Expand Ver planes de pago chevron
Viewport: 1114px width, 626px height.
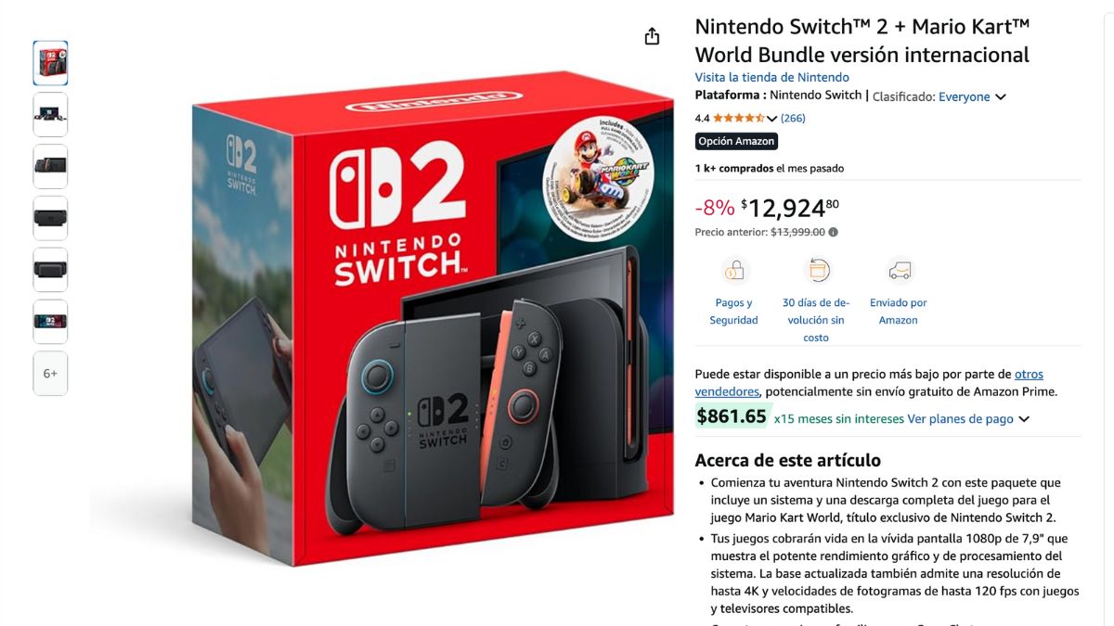(x=1024, y=419)
